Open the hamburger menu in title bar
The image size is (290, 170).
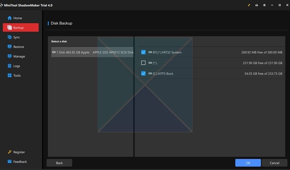coord(264,5)
